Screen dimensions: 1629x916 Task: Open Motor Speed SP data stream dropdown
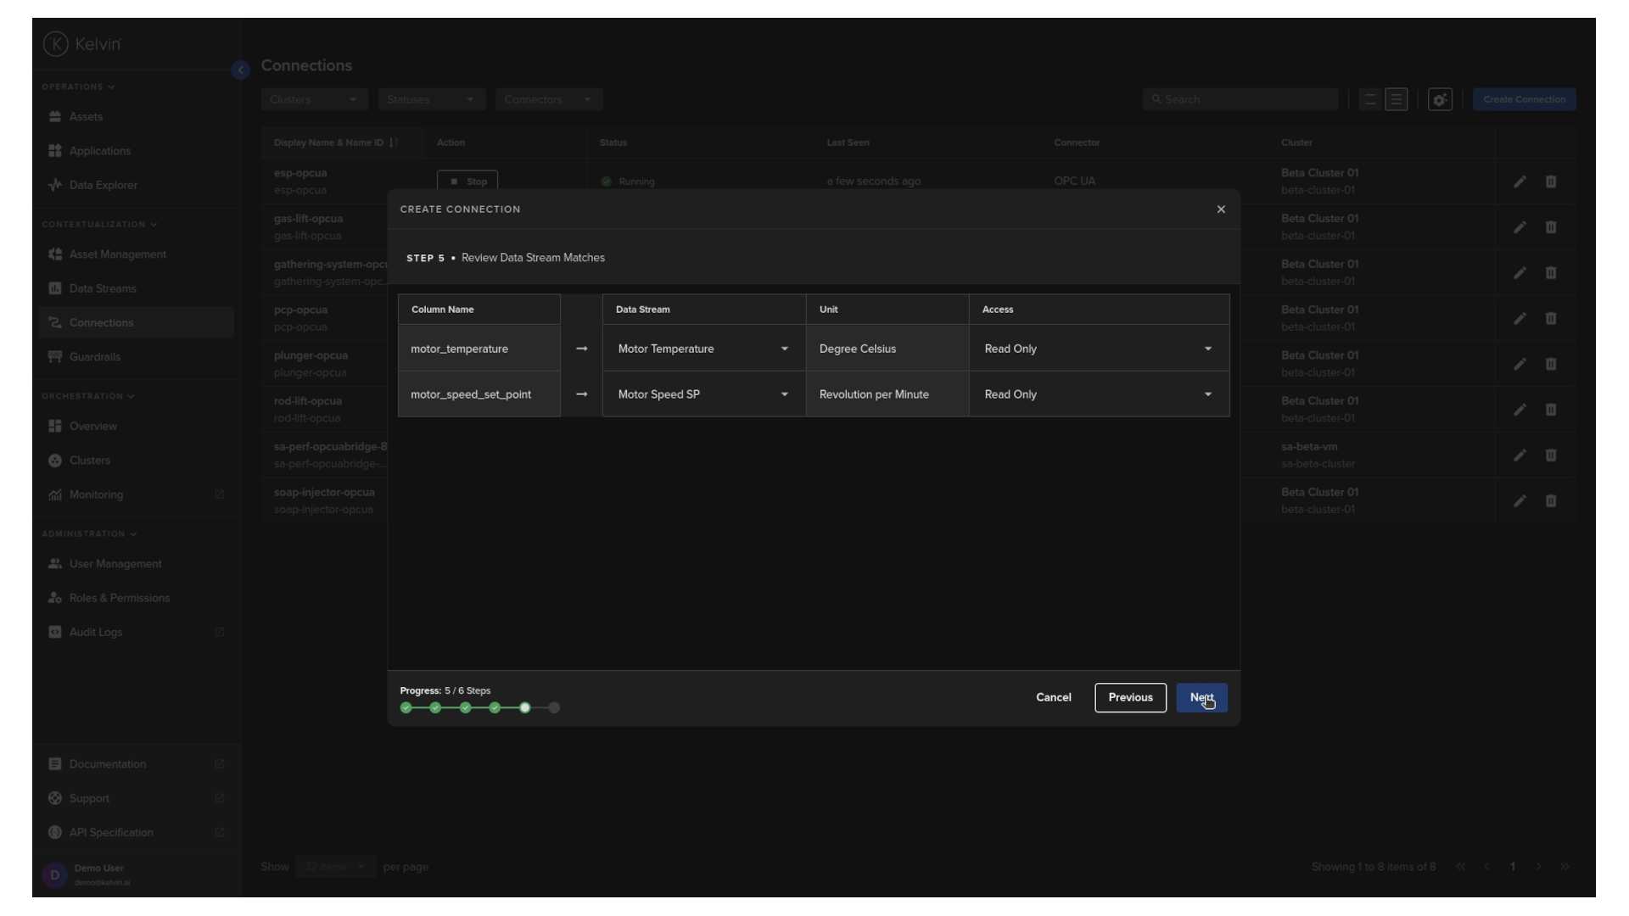coord(703,394)
